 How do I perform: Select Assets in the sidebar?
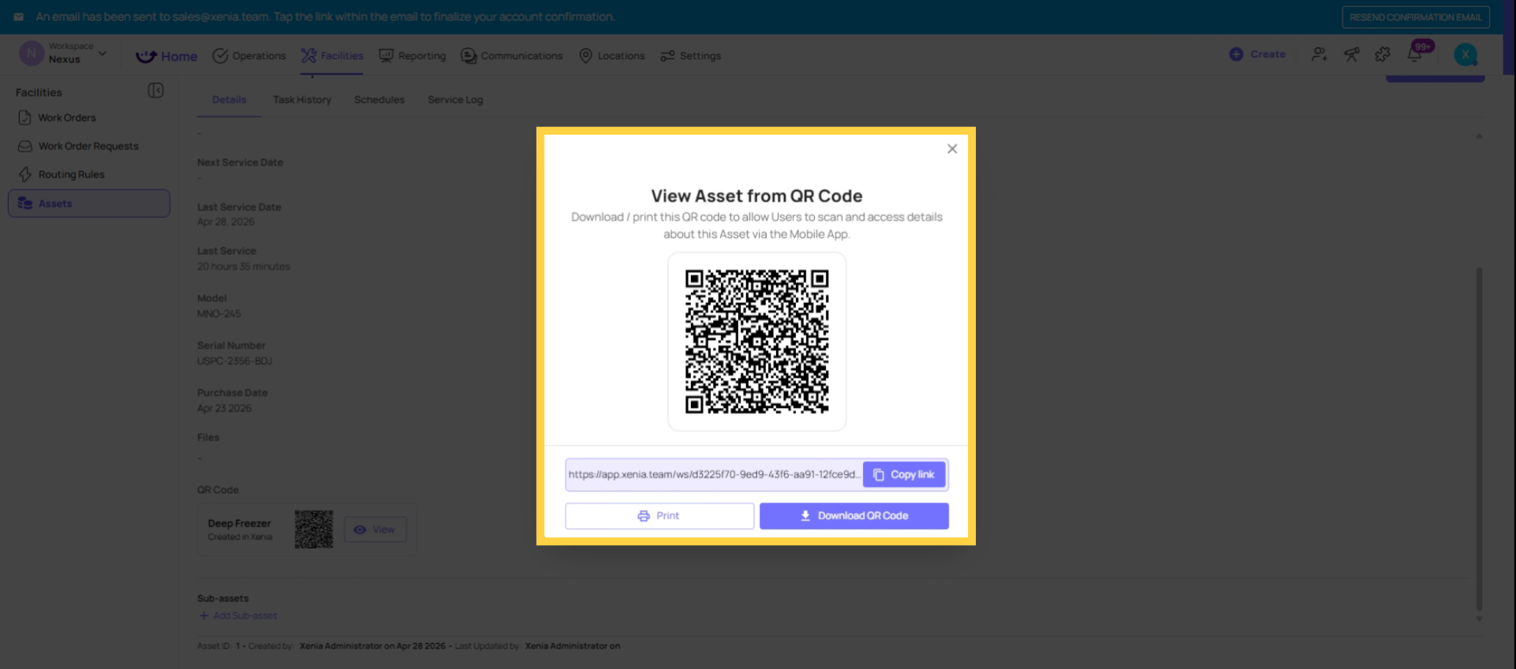point(89,204)
